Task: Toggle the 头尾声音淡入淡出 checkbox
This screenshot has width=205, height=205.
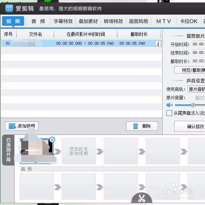Action: pyautogui.click(x=169, y=113)
